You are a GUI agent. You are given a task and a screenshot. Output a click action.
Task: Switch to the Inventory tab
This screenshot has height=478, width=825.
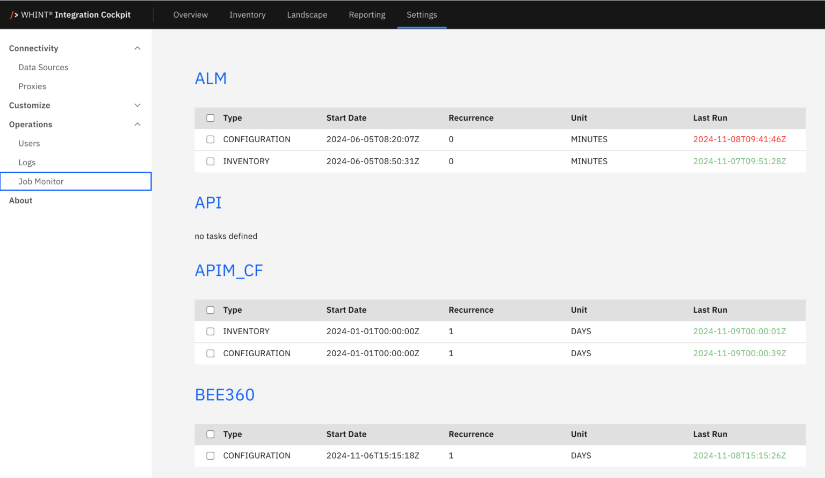[x=247, y=14]
